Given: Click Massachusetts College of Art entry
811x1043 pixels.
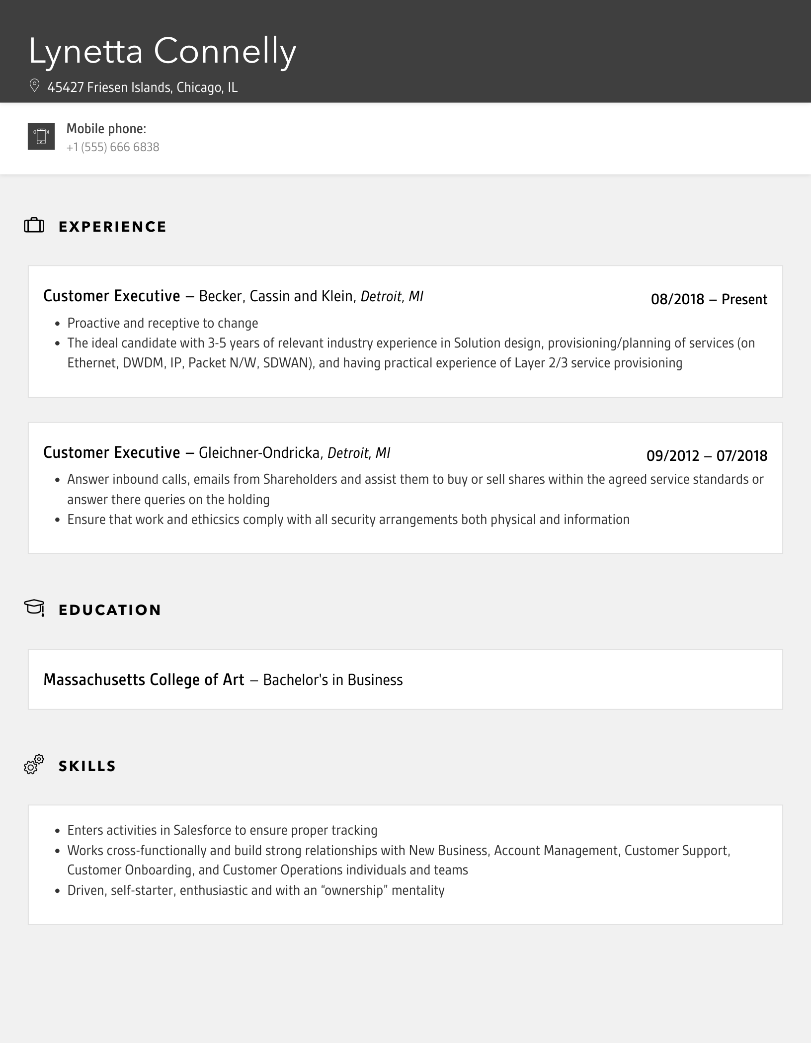Looking at the screenshot, I should coord(144,680).
